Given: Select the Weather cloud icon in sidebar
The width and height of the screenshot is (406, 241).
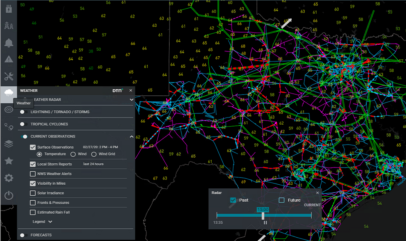Looking at the screenshot, I should coord(8,93).
